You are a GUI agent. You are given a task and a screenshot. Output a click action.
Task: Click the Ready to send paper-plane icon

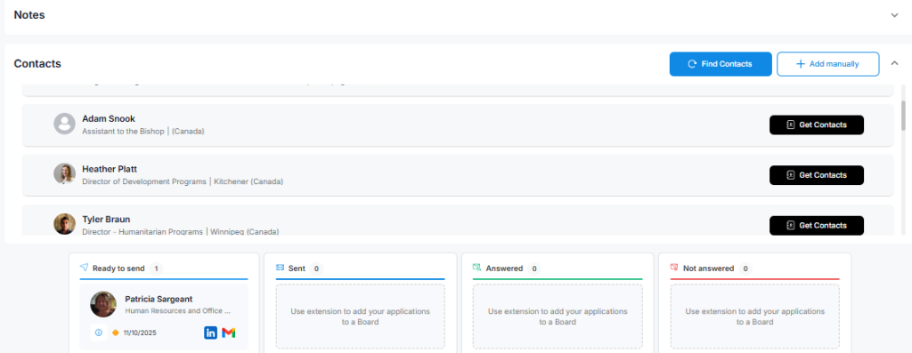pyautogui.click(x=85, y=268)
